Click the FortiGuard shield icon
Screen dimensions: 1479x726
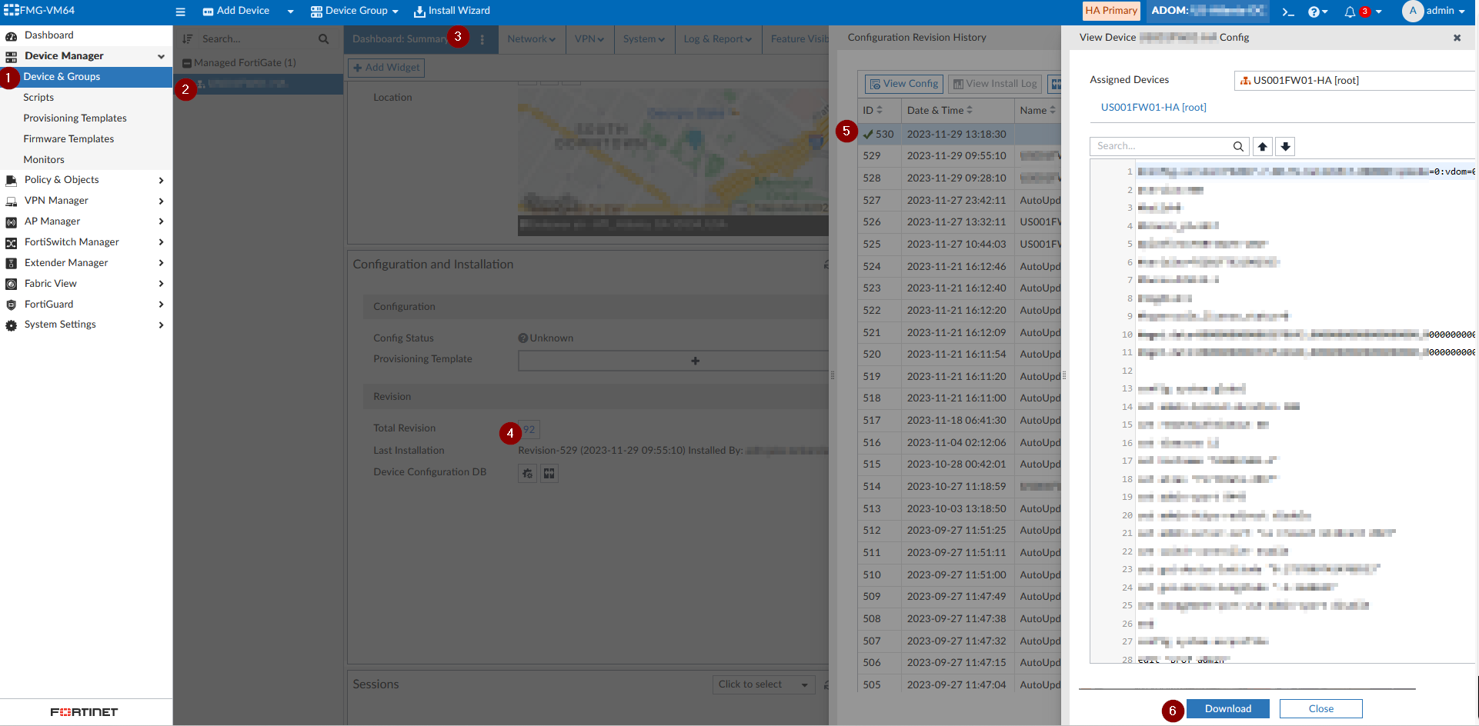[x=12, y=305]
